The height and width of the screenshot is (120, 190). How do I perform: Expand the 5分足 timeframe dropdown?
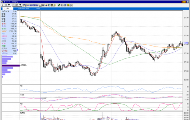(17, 5)
